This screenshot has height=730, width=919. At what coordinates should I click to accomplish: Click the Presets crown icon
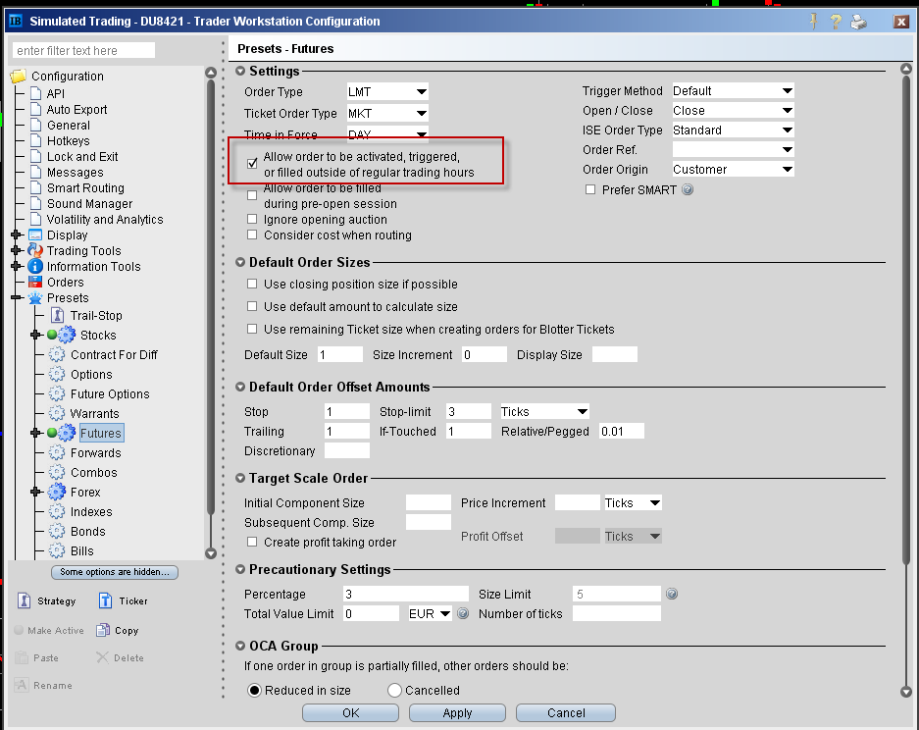[x=35, y=298]
